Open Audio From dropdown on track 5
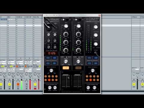This screenshot has height=108, width=144. pos(20,61)
